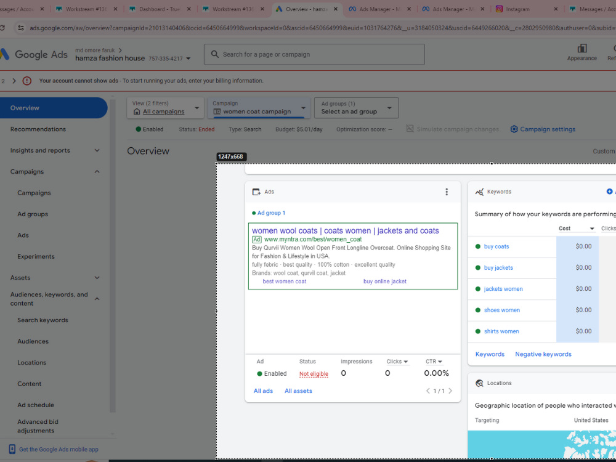
Task: Select Overview in the sidebar
Action: pyautogui.click(x=54, y=108)
